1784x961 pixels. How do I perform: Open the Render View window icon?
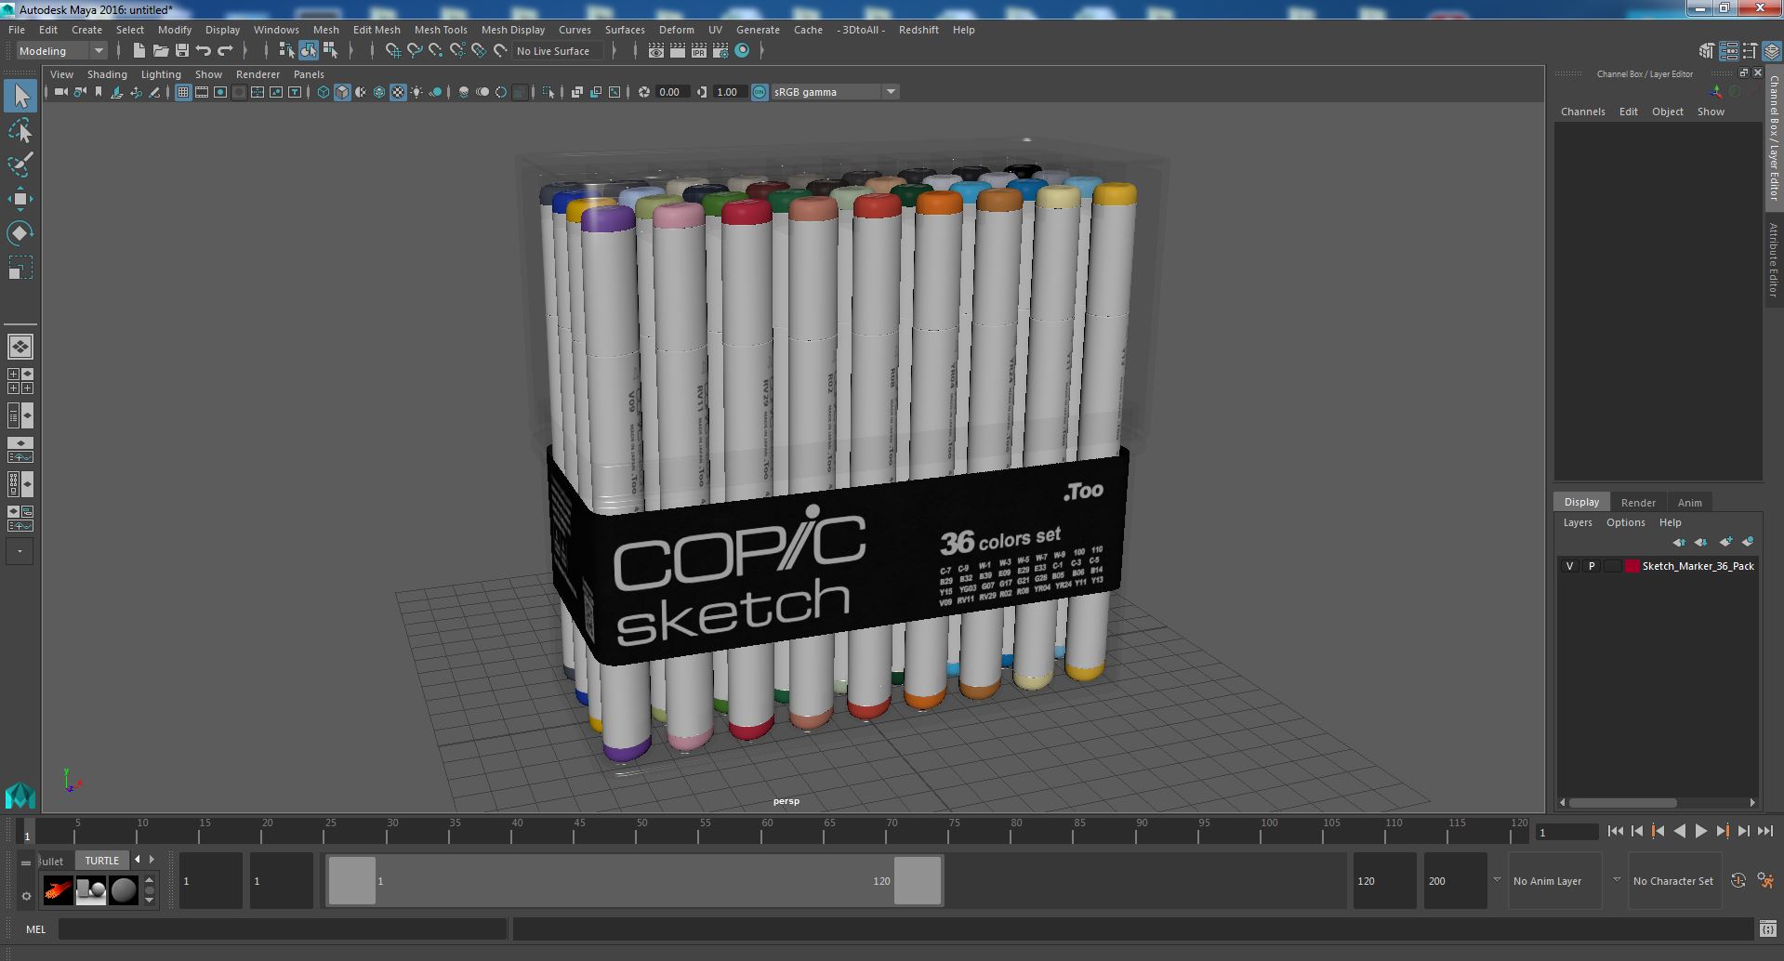click(x=656, y=51)
